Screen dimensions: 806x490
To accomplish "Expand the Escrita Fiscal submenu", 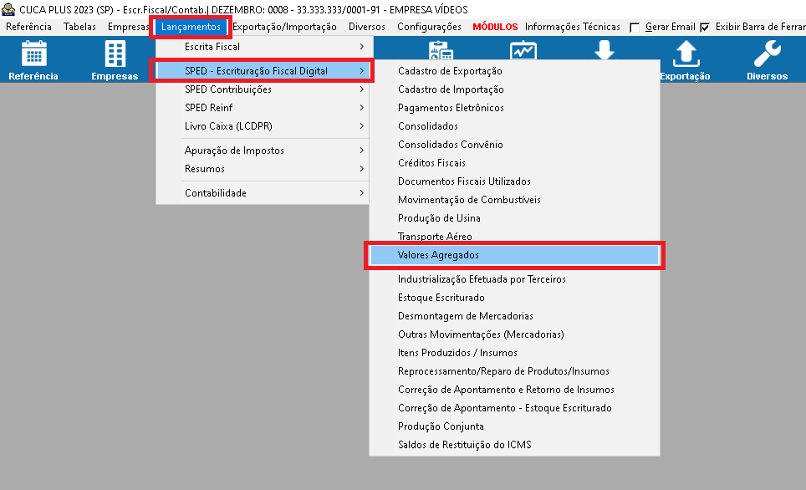I will tap(263, 47).
